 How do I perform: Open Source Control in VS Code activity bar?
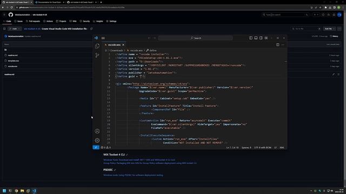97,55
